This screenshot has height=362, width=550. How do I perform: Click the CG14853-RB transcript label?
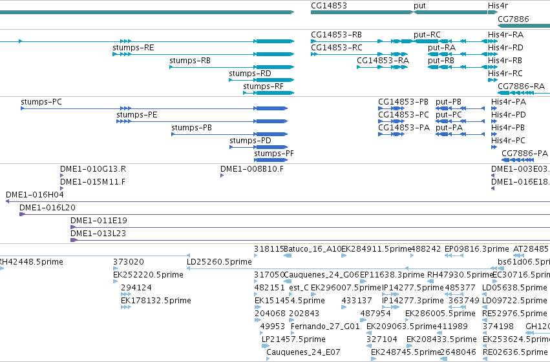point(336,35)
